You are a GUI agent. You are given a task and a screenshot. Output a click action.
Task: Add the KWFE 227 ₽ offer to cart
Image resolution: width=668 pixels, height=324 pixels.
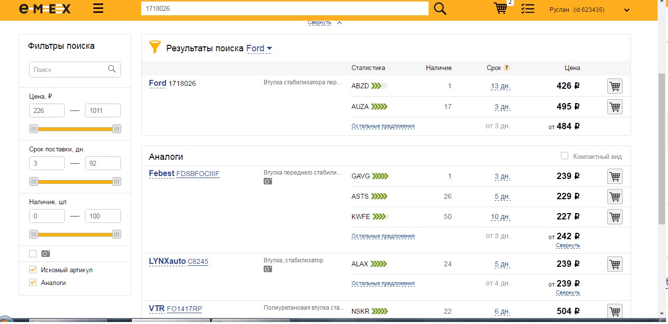click(615, 217)
